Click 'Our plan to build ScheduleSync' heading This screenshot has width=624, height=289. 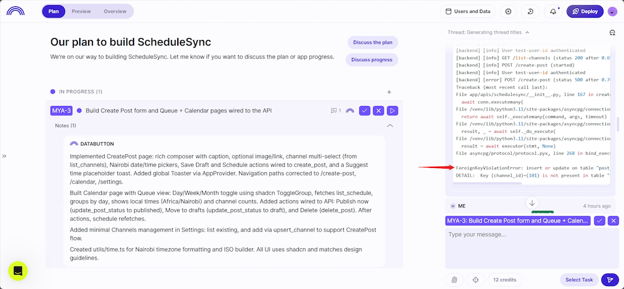[130, 42]
